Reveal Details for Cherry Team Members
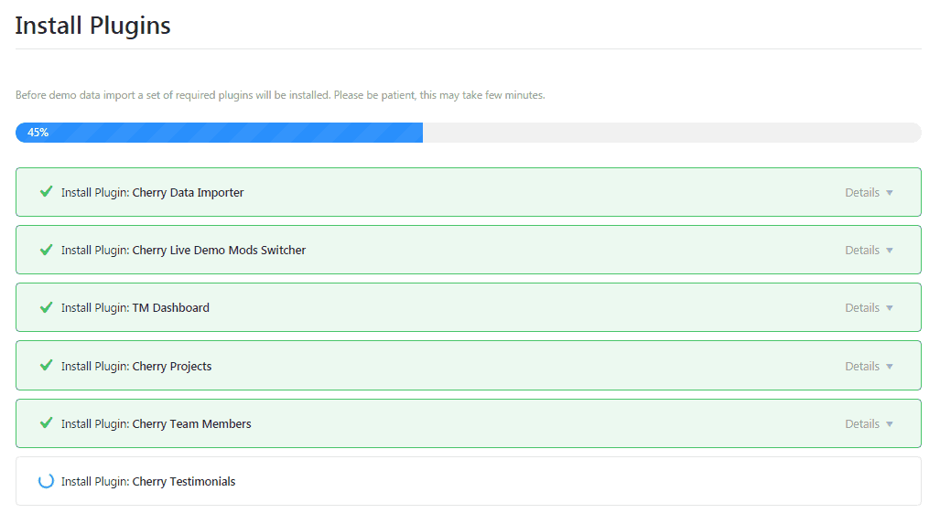Image resolution: width=940 pixels, height=524 pixels. point(862,424)
